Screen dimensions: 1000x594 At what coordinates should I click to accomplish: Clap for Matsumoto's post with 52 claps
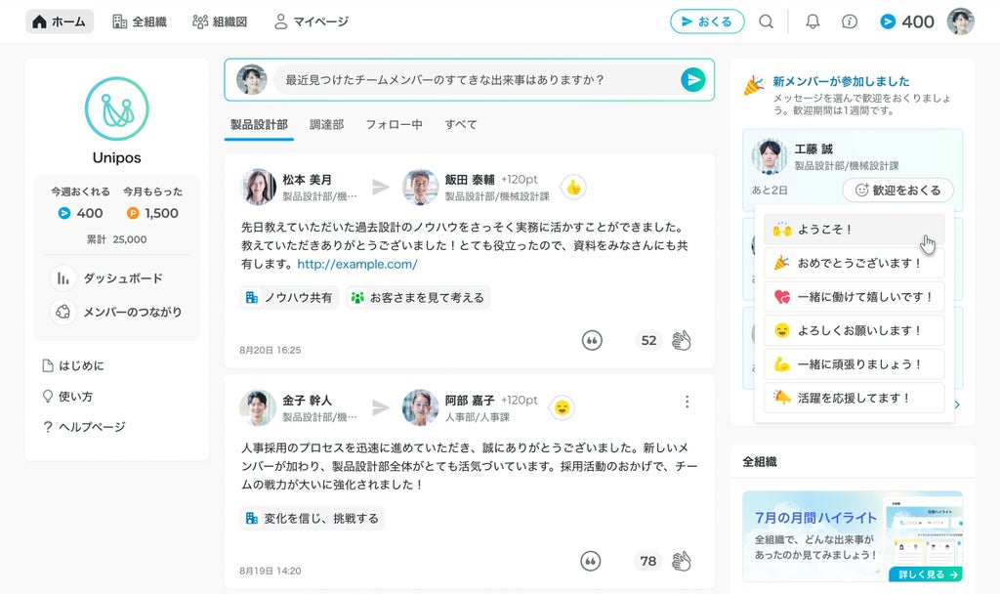point(681,340)
